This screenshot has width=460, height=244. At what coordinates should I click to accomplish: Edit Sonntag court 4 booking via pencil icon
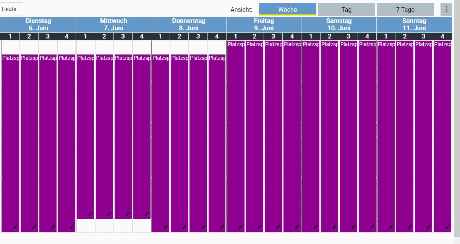click(448, 227)
